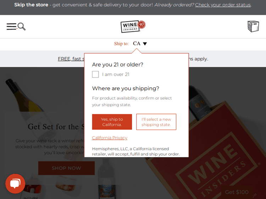
Task: Open the hamburger menu icon
Action: [x=12, y=27]
